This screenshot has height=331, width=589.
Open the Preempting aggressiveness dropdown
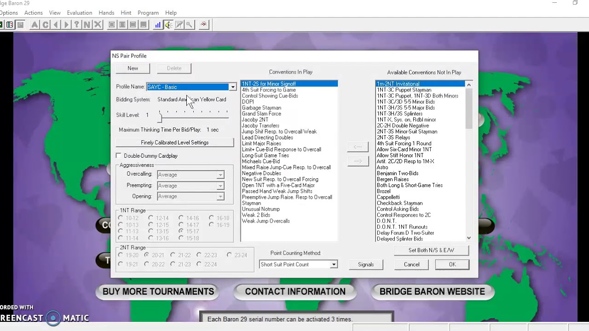point(220,186)
